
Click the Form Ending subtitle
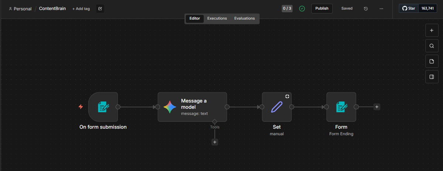(x=341, y=134)
